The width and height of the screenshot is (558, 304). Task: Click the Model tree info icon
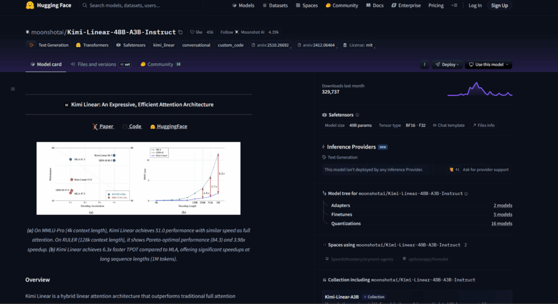coord(466,193)
